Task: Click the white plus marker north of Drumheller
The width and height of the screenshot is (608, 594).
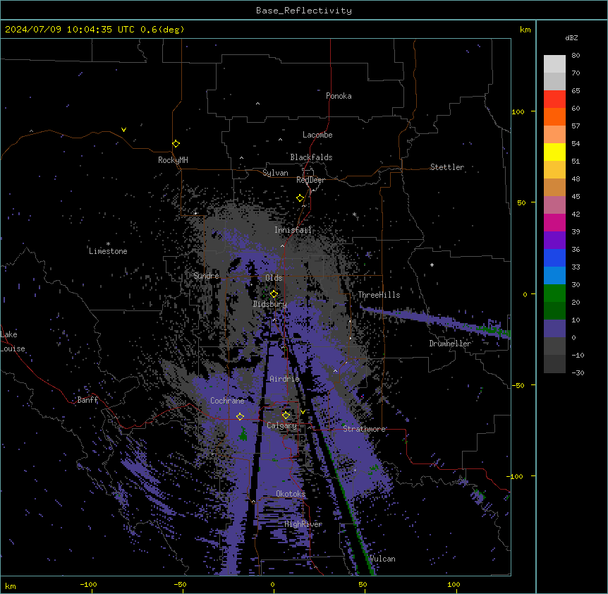Action: click(x=432, y=265)
